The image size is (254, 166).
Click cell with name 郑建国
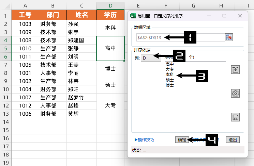click(81, 40)
